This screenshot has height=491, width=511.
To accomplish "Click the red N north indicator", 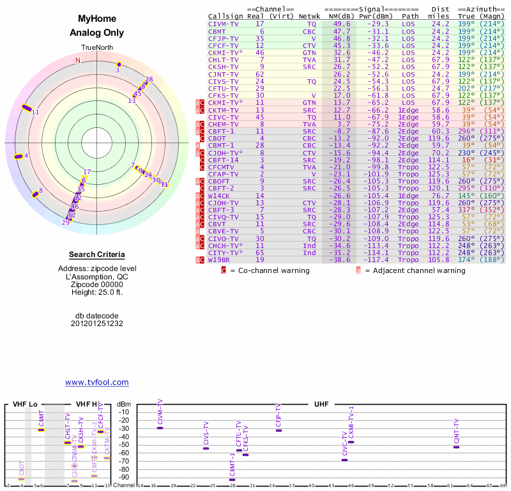I will tap(78, 61).
